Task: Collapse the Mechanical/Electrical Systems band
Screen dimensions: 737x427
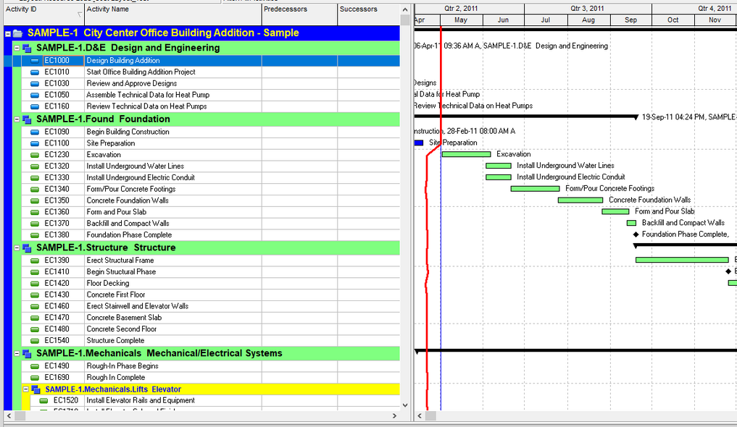Action: tap(17, 353)
